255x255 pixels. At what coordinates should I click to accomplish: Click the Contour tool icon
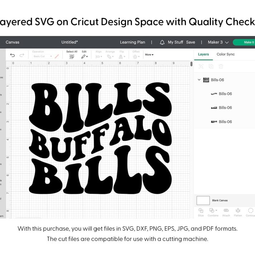(x=251, y=210)
